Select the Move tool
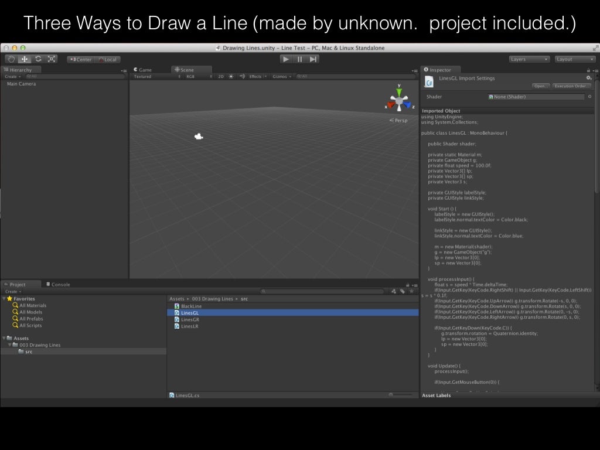 25,59
